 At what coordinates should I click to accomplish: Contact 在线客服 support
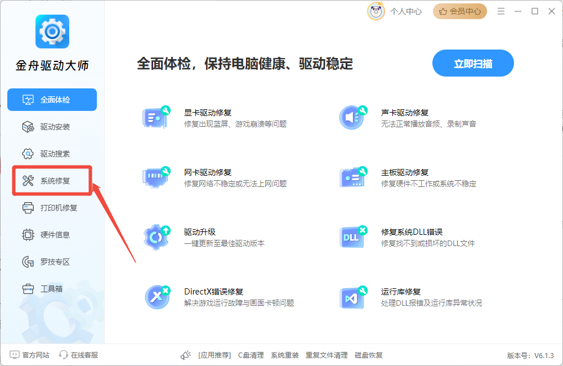coord(84,355)
